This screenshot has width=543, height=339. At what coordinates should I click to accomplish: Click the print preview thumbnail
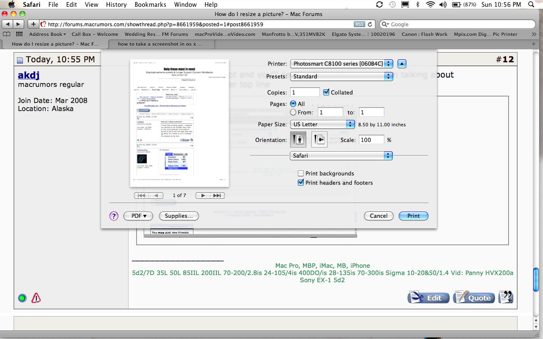coord(179,123)
